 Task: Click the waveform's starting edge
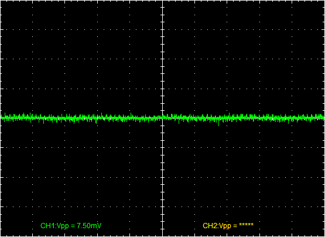pyautogui.click(x=2, y=118)
